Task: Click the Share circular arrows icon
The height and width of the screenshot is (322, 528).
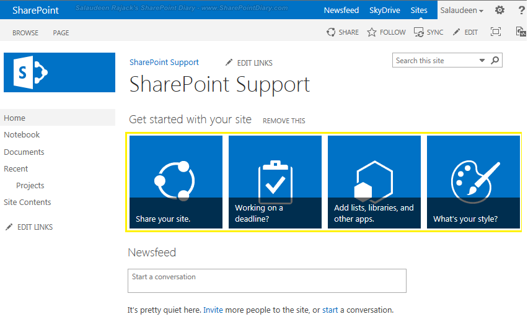Action: coord(331,32)
